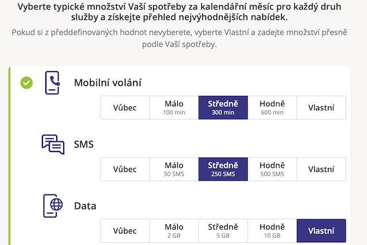This screenshot has height=245, width=367.
Task: Choose Málo 2 GB data option
Action: pos(174,231)
